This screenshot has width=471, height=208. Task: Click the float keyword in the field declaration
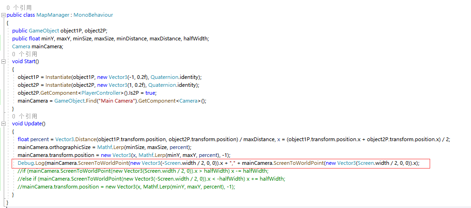tap(34, 39)
